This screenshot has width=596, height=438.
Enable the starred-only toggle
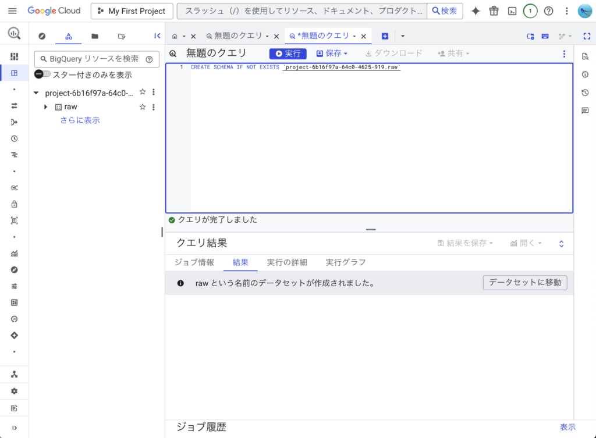(x=42, y=74)
